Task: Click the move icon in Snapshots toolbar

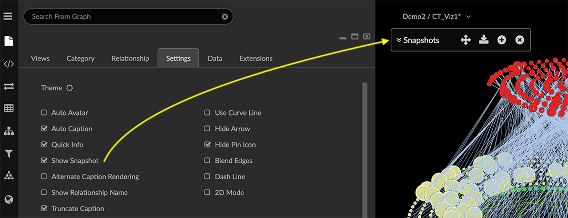Action: 465,40
